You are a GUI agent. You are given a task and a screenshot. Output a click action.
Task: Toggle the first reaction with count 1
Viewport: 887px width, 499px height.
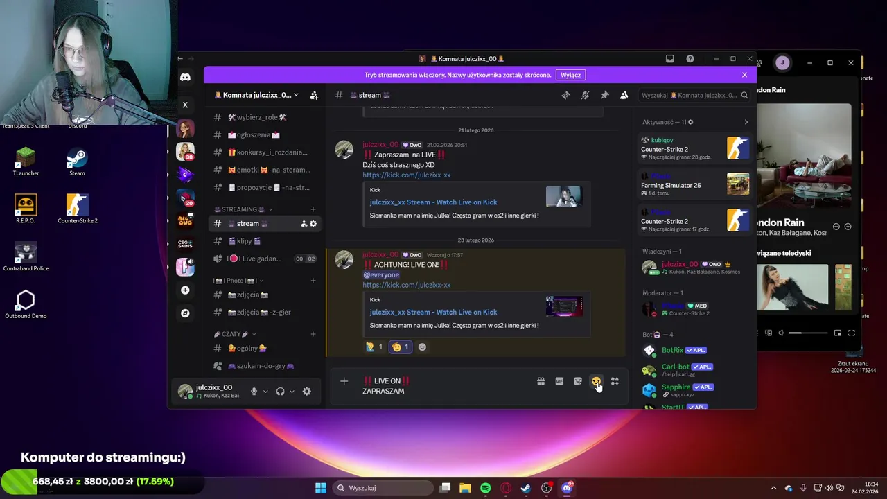click(374, 347)
